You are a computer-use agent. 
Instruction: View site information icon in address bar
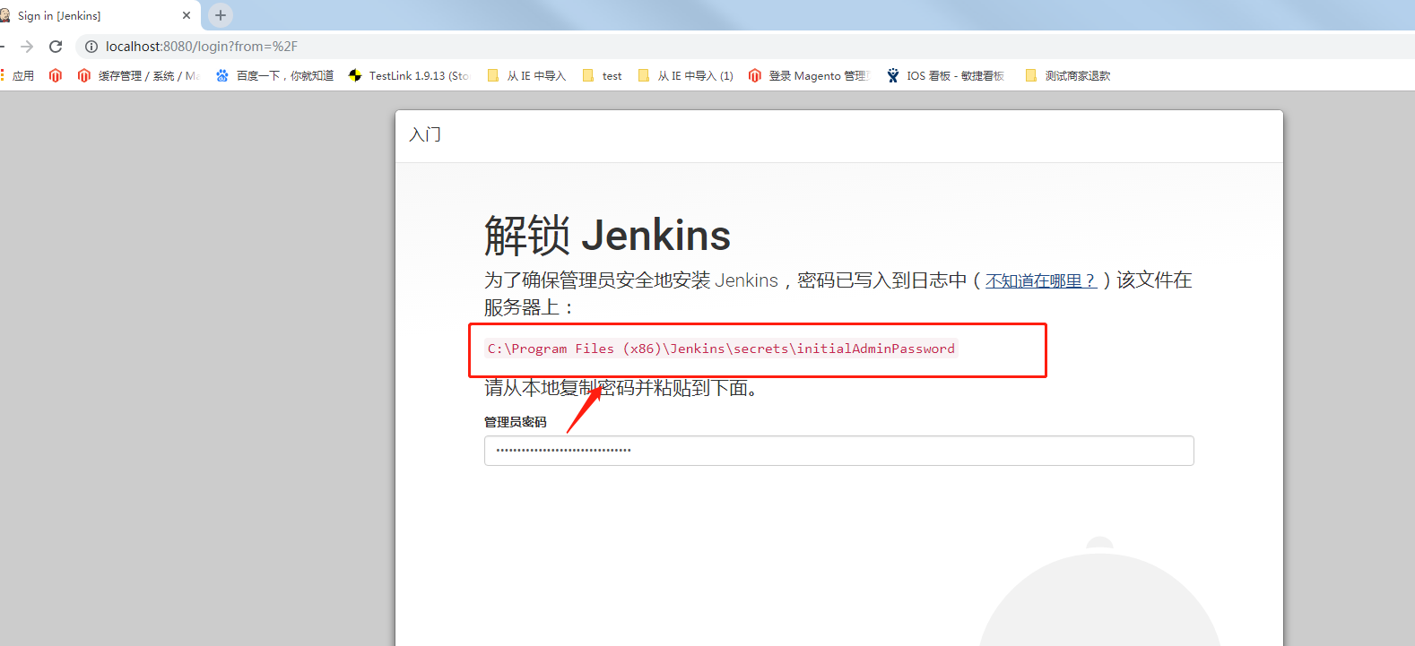[91, 47]
